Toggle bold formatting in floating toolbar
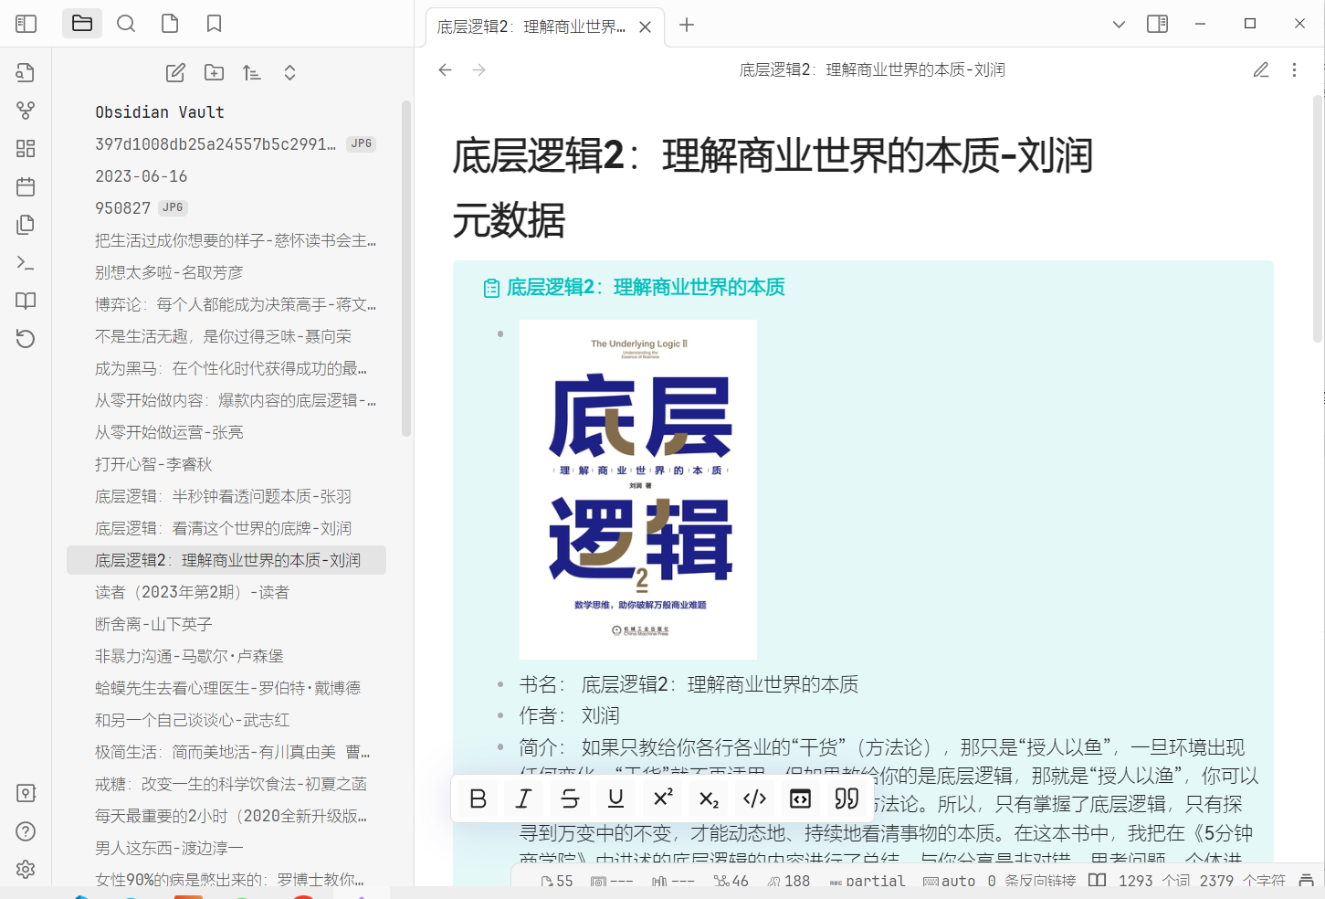The width and height of the screenshot is (1325, 899). click(x=478, y=799)
